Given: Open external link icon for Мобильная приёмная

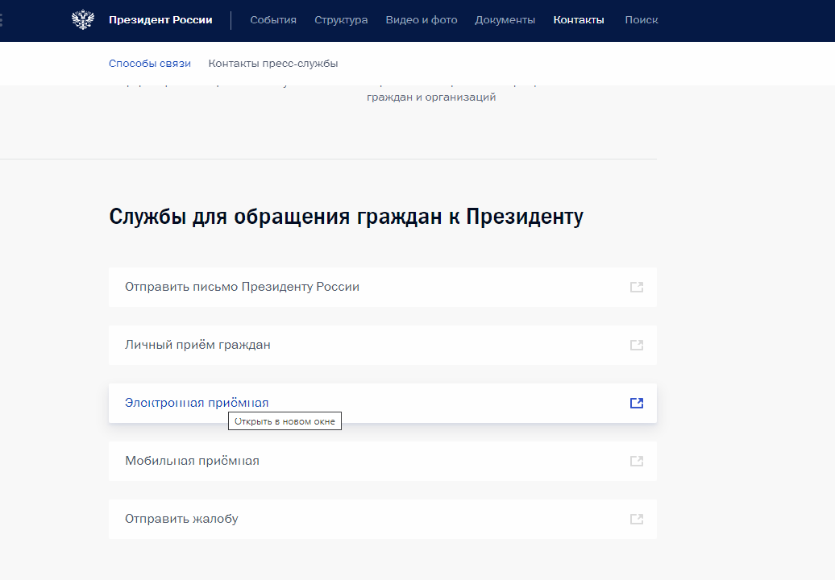Looking at the screenshot, I should point(637,462).
